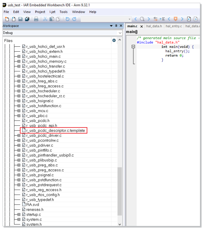The width and height of the screenshot is (204, 230).
Task: Open the Workspace window position menu arrow
Action: [111, 26]
